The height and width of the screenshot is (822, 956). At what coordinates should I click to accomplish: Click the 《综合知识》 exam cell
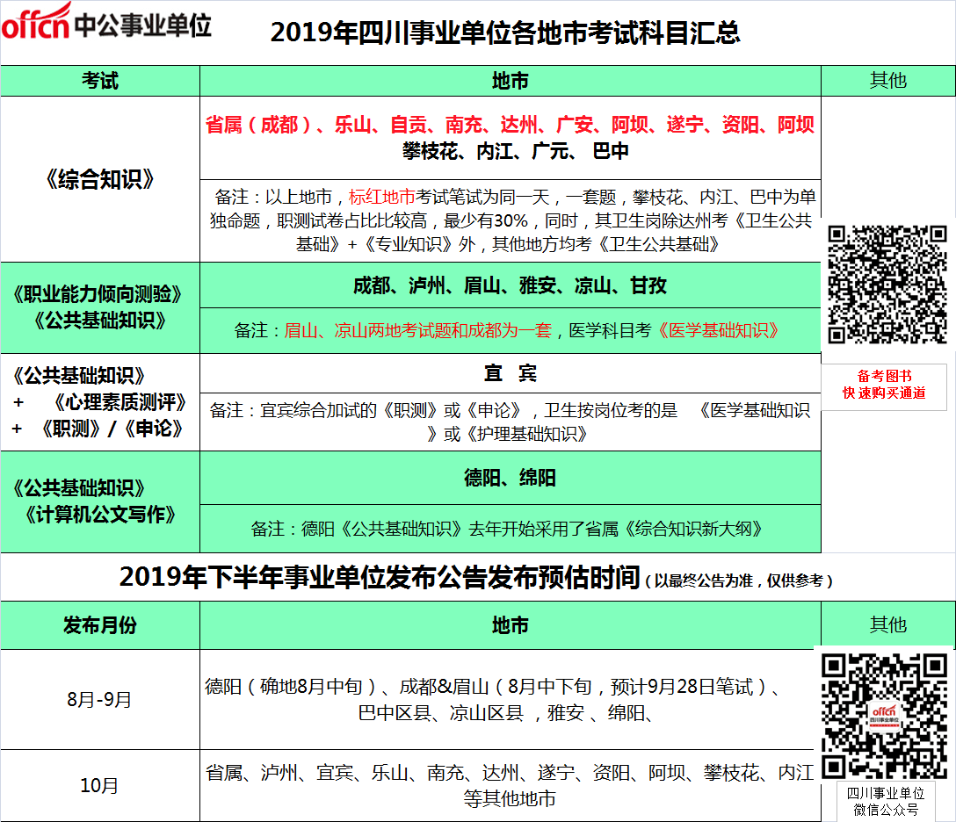point(100,180)
